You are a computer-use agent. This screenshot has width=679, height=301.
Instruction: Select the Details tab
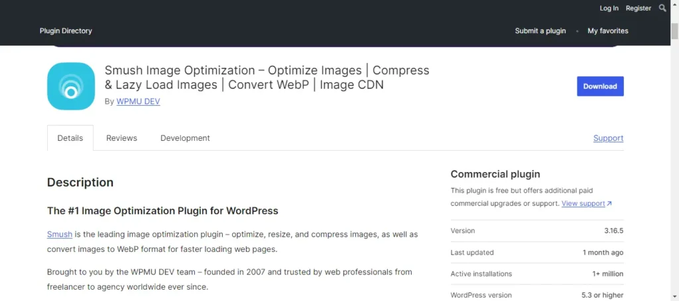70,138
